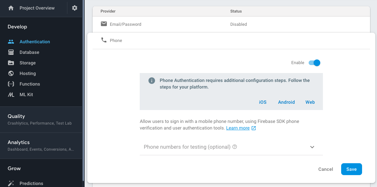Viewport: 377px width, 187px height.
Task: Open the Android configuration steps link
Action: pyautogui.click(x=286, y=102)
